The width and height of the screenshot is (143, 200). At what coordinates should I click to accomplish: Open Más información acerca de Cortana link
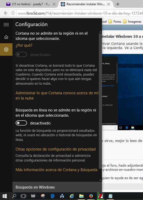56,170
